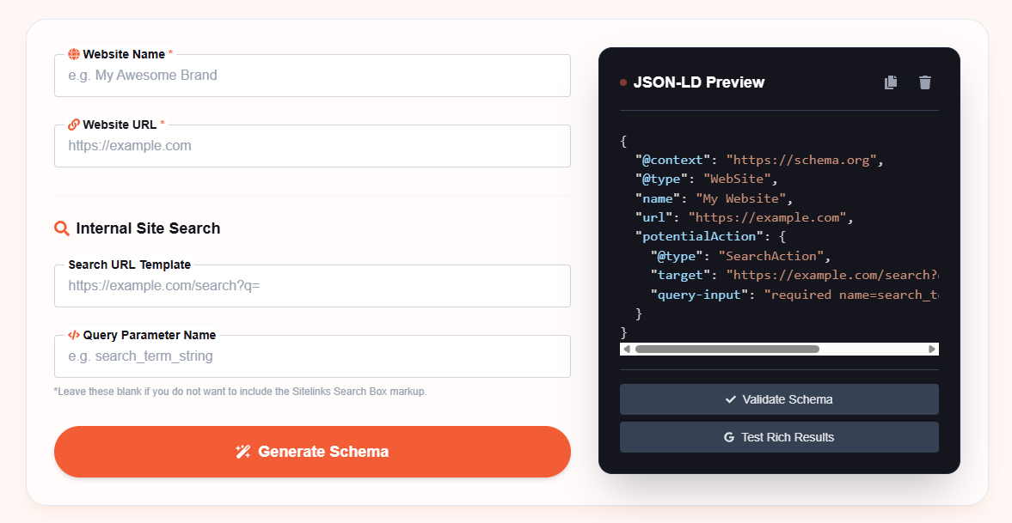Click the chain-link icon beside Website URL

76,124
